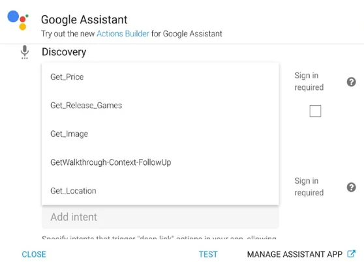Click the CLOSE button
The width and height of the screenshot is (364, 262).
tap(34, 254)
